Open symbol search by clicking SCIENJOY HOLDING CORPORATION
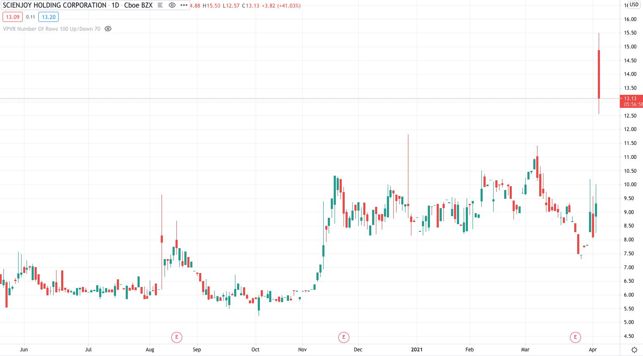The image size is (643, 356). pyautogui.click(x=54, y=5)
